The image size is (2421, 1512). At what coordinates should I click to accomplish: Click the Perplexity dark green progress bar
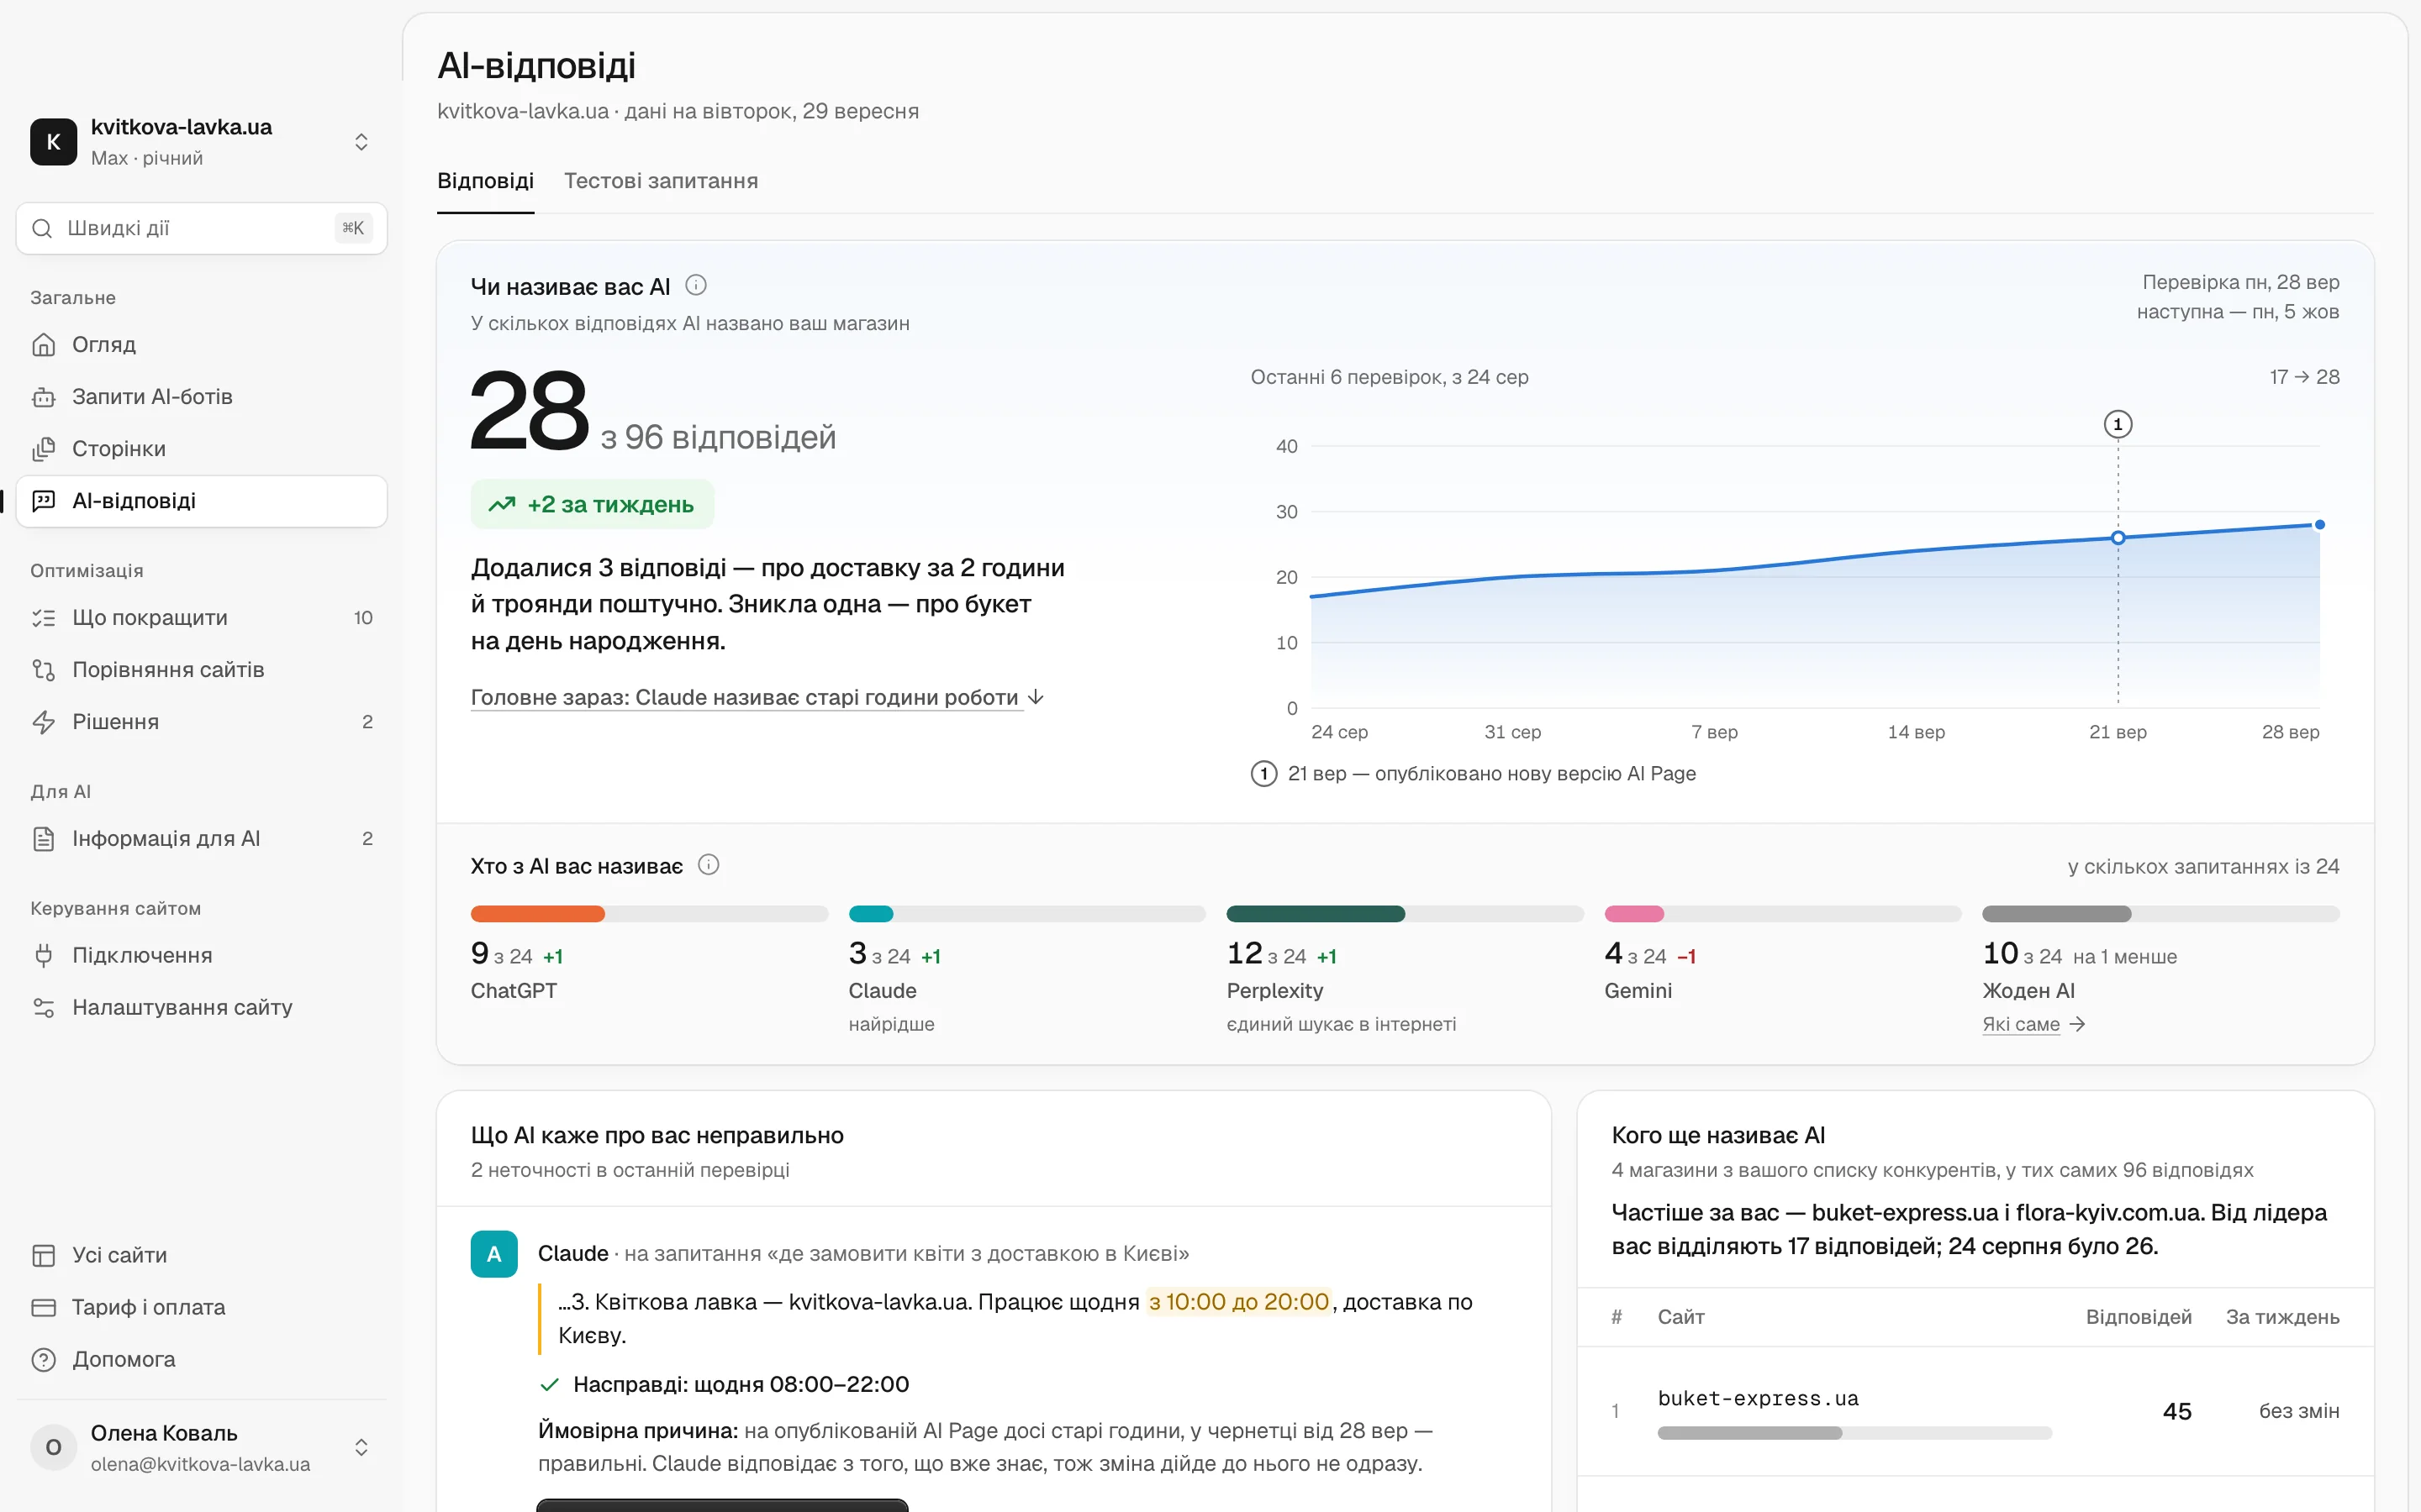tap(1316, 913)
